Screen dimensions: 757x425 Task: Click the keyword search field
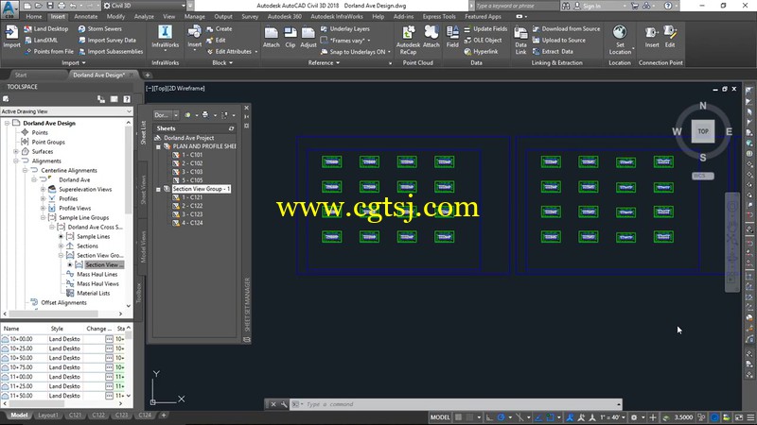tap(517, 6)
